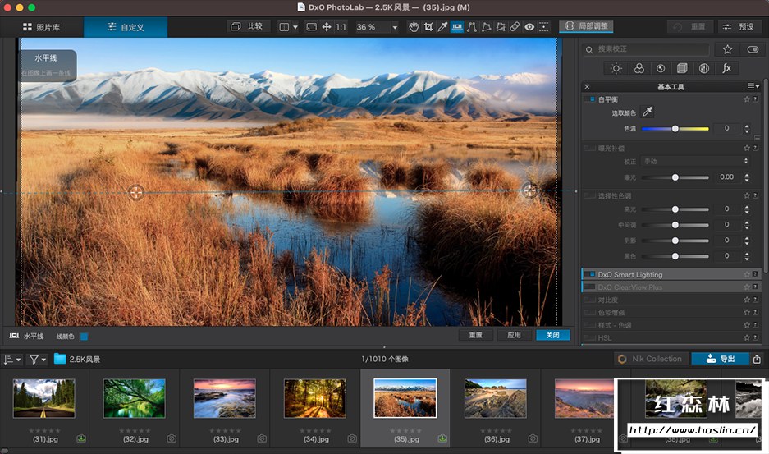Image resolution: width=769 pixels, height=454 pixels.
Task: Click the share icon beside Export
Action: click(757, 359)
